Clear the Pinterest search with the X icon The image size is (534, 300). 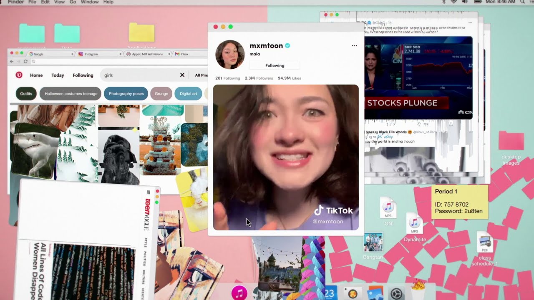pyautogui.click(x=182, y=75)
